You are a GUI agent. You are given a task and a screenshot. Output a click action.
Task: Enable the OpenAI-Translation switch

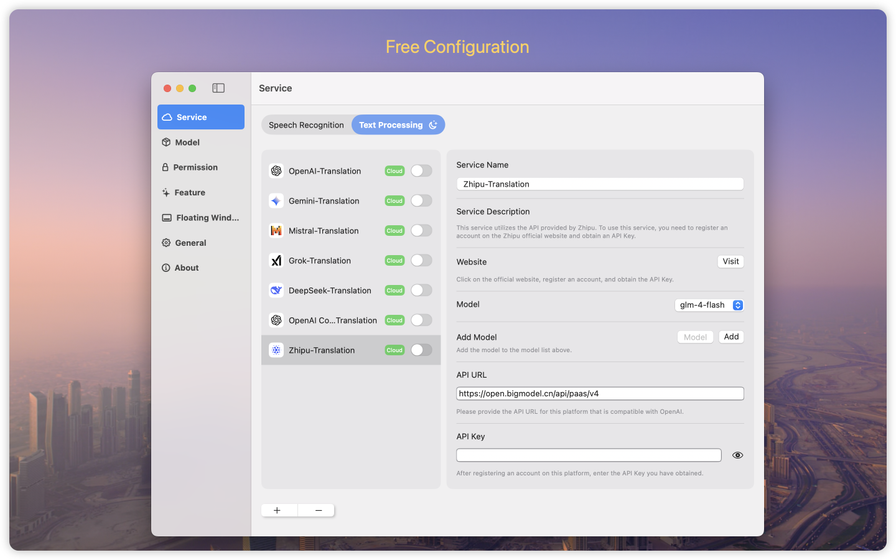click(x=421, y=171)
